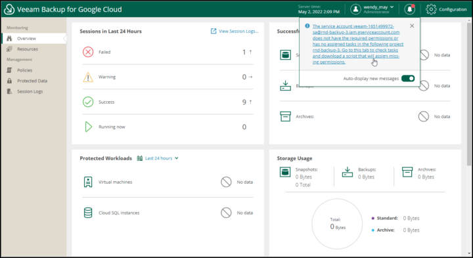The height and width of the screenshot is (258, 473).
Task: Click the Overview binoculars icon
Action: (9, 39)
